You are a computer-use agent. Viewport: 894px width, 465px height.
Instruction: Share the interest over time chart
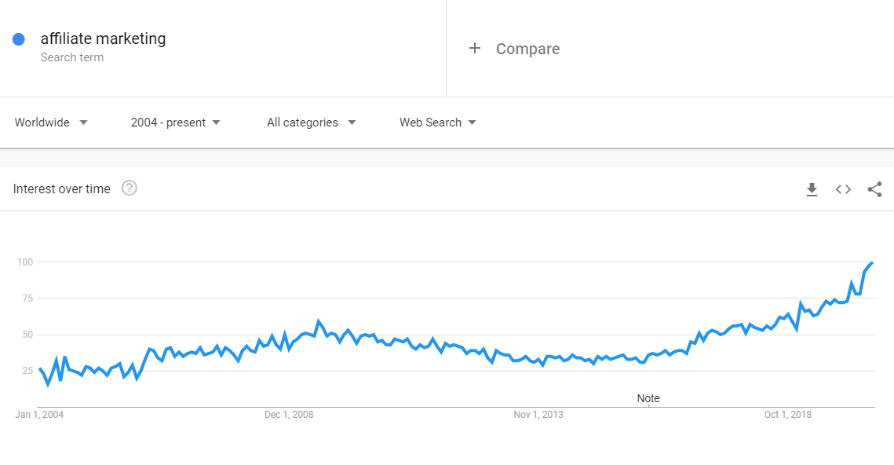point(874,189)
